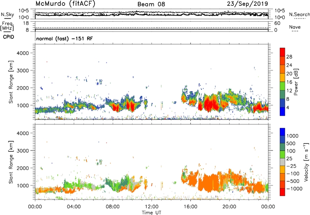The image size is (310, 215).
Task: Click the '08:00' time axis label
Action: tap(113, 207)
